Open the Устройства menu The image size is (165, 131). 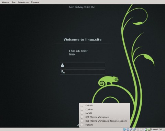click(x=23, y=2)
